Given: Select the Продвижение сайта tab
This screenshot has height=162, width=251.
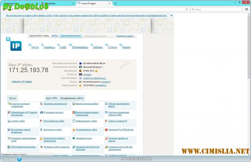Looking at the screenshot, I should (71, 98).
